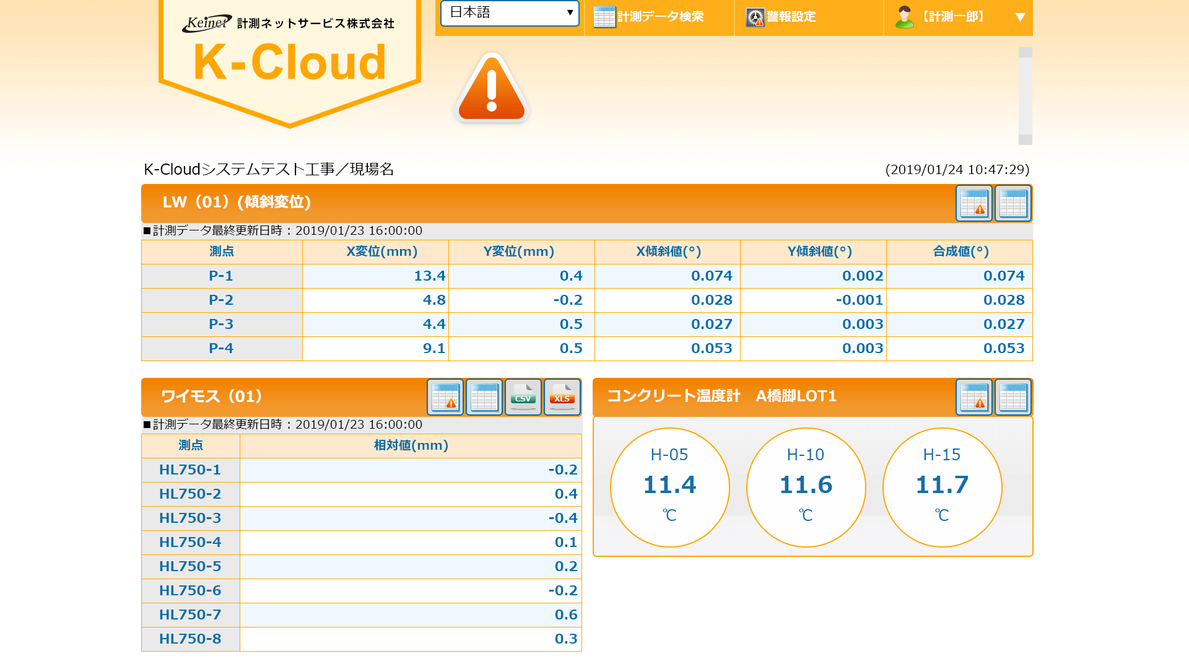Open LW(01) data table icon
1189x669 pixels.
(1013, 203)
